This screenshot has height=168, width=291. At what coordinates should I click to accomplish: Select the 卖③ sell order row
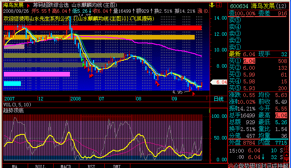[258, 34]
